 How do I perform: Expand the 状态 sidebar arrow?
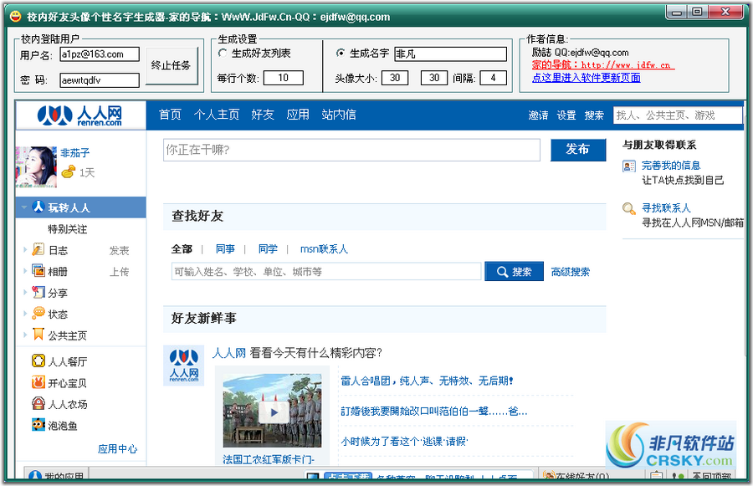[x=25, y=313]
